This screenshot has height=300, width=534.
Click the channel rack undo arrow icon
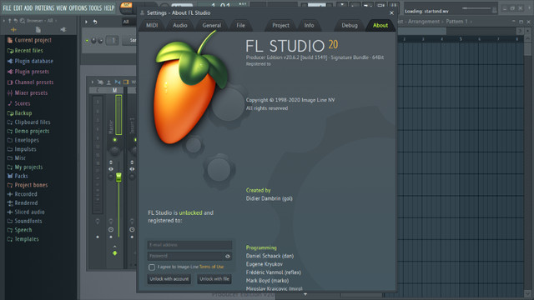click(95, 22)
